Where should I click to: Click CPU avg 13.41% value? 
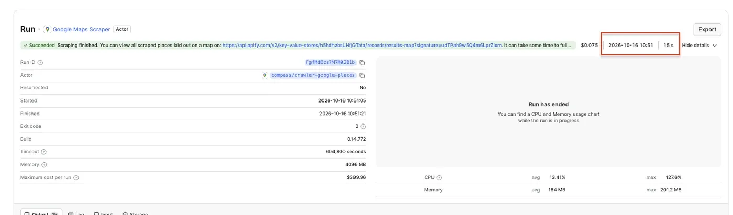(557, 177)
